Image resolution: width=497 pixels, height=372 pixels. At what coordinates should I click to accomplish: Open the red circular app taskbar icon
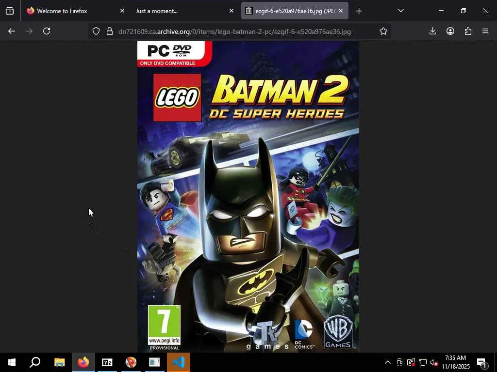131,362
